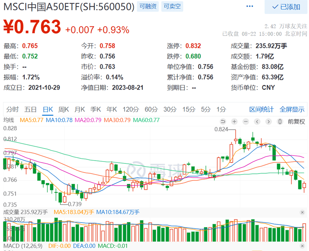Toggle the 已添加 watchlist button

[286, 7]
